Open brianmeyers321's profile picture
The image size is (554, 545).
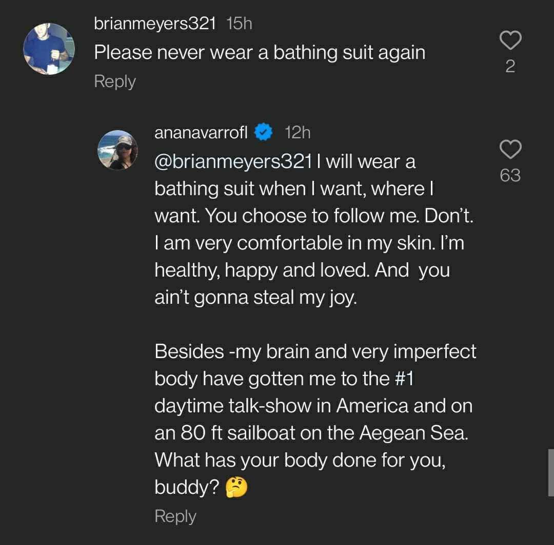pyautogui.click(x=49, y=49)
